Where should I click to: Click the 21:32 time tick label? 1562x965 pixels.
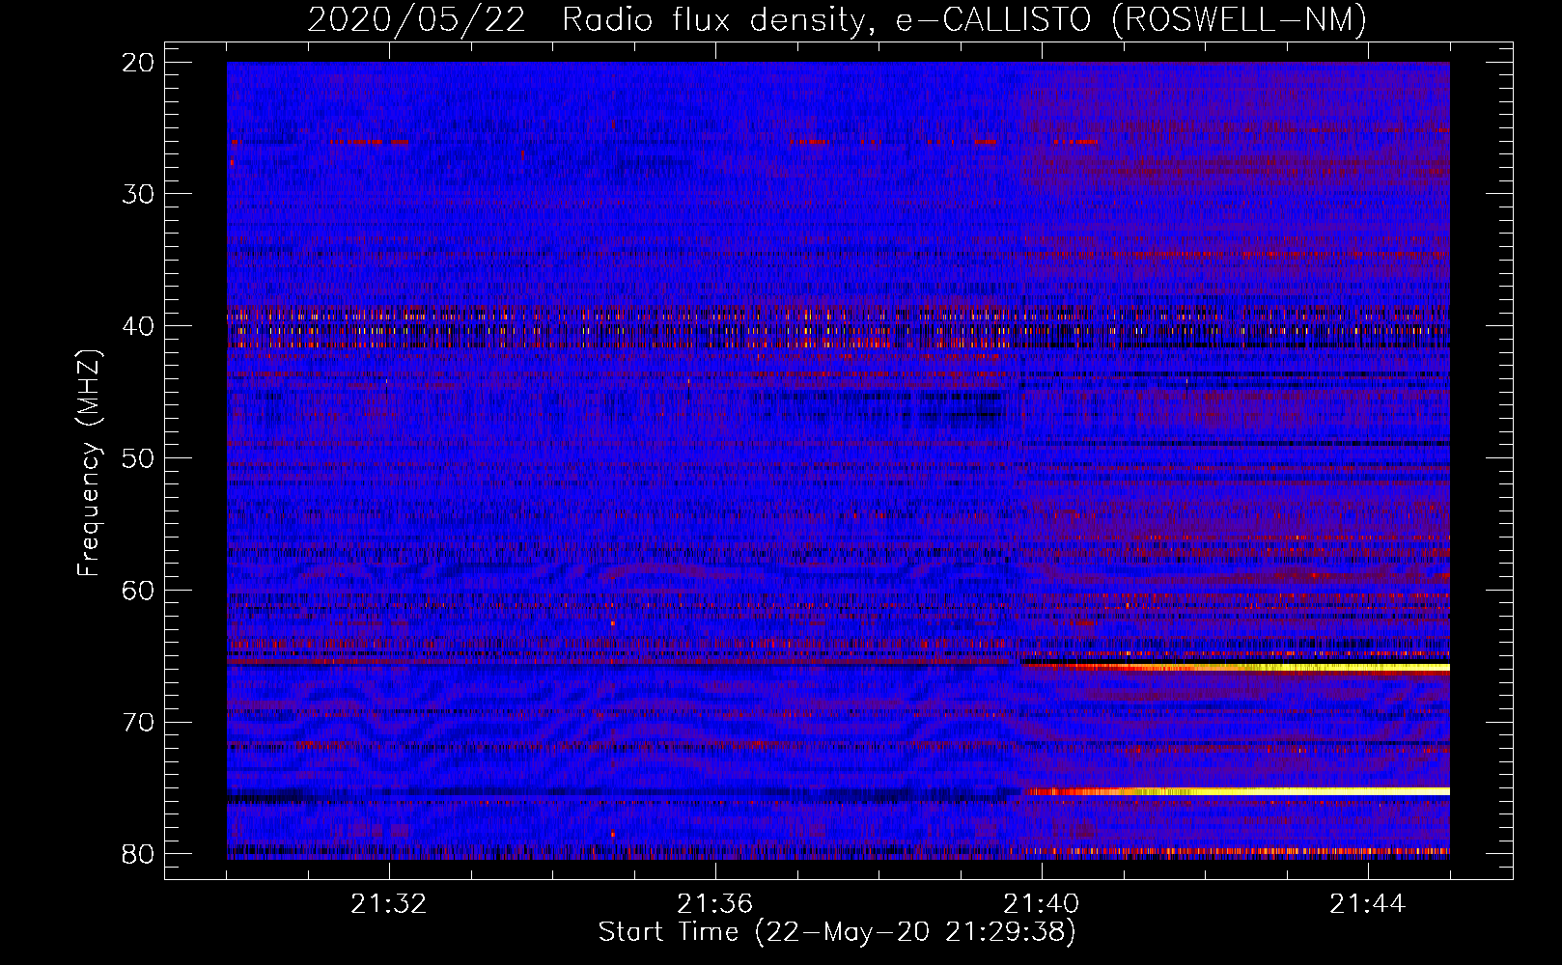pyautogui.click(x=389, y=904)
